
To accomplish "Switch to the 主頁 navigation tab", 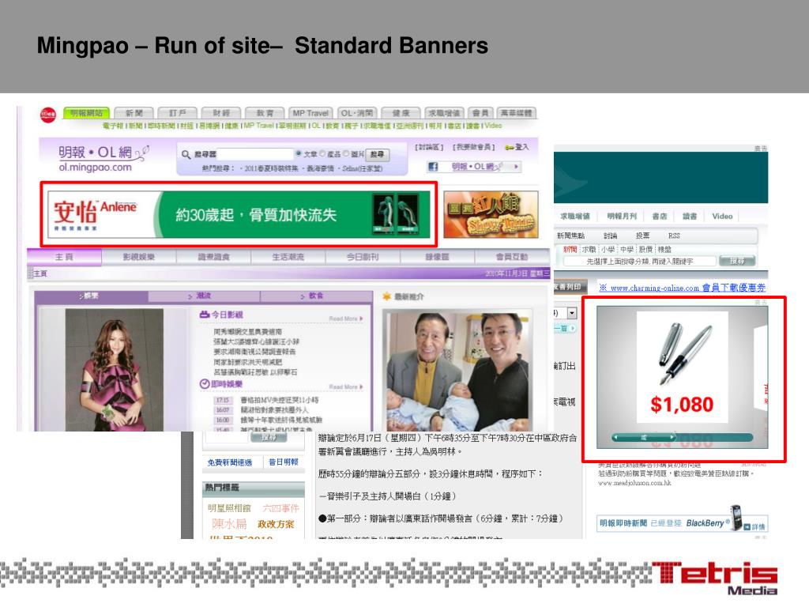I will point(64,257).
